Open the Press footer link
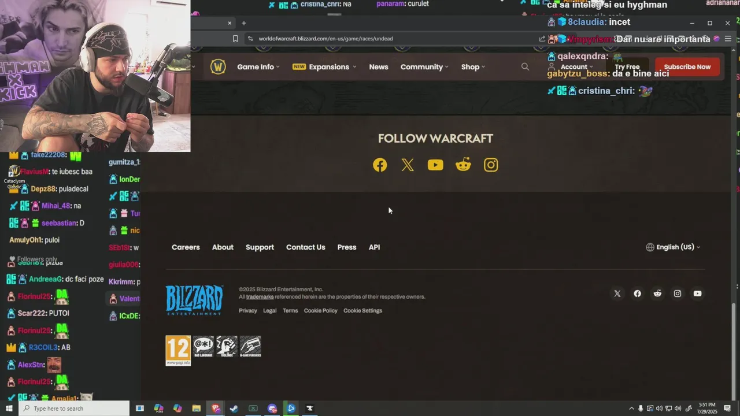Viewport: 740px width, 416px height. 347,247
